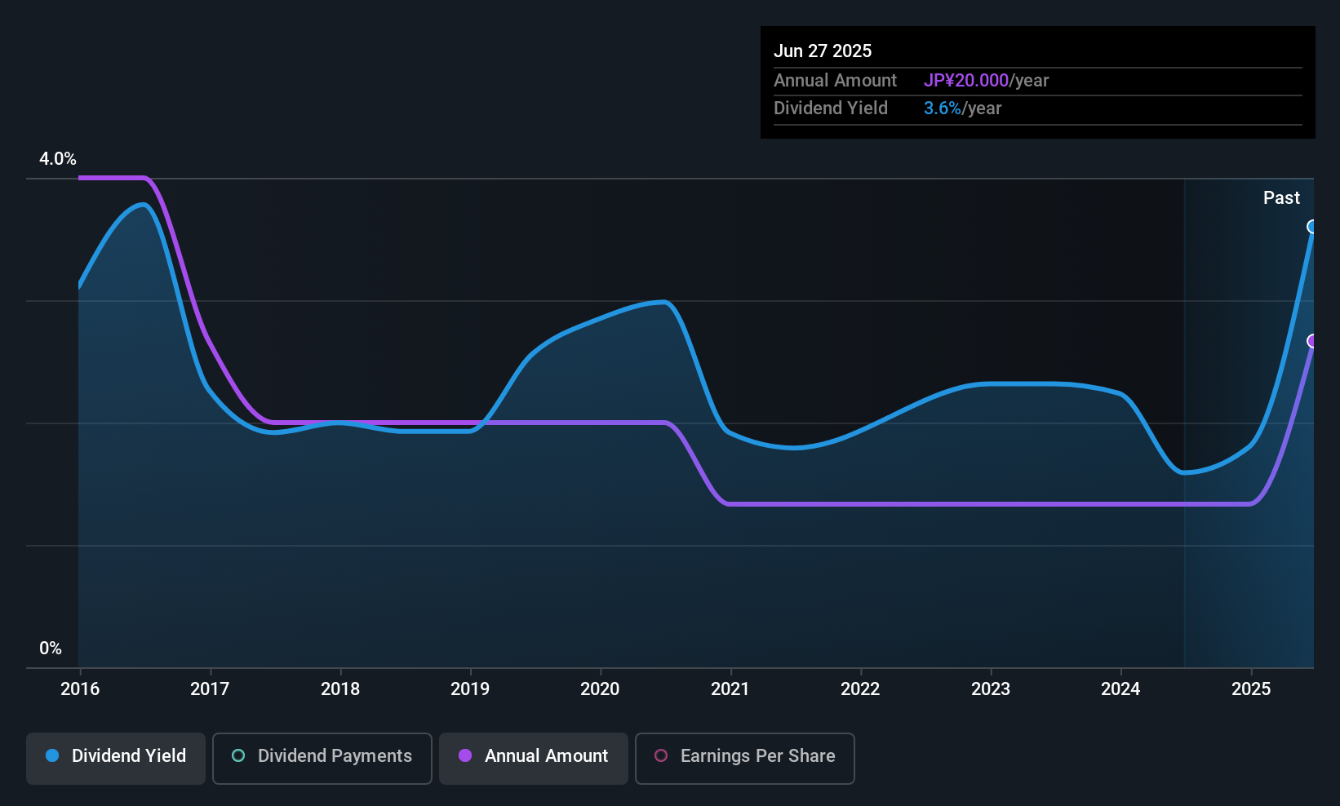Screen dimensions: 1340x806
Task: Click the blue Dividend Yield legend dot
Action: pyautogui.click(x=52, y=755)
